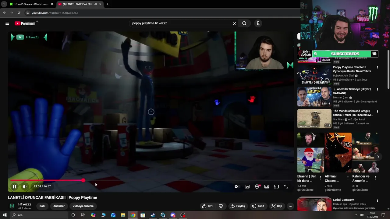The image size is (390, 219).
Task: Open options for Elraenn short
Action: pos(320,178)
